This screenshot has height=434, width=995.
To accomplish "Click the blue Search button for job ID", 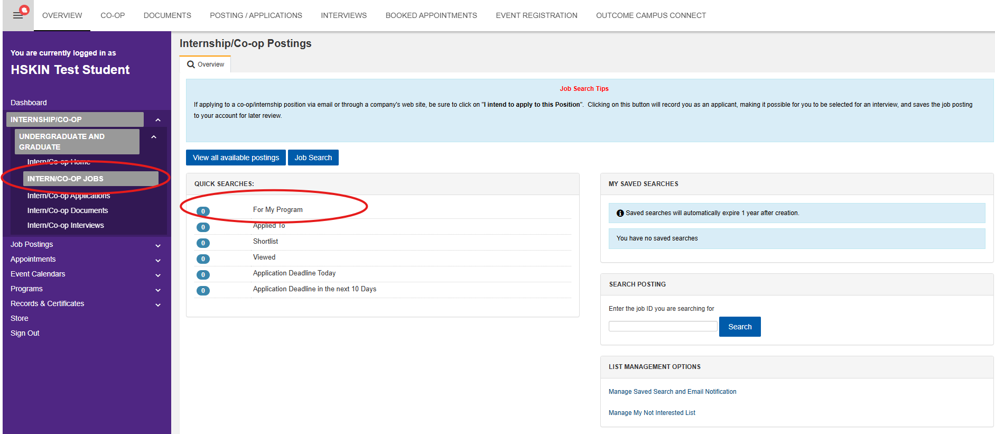I will [x=739, y=327].
